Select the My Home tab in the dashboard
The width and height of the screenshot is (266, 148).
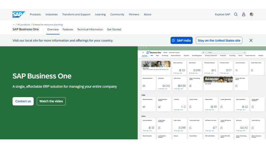click(x=145, y=56)
